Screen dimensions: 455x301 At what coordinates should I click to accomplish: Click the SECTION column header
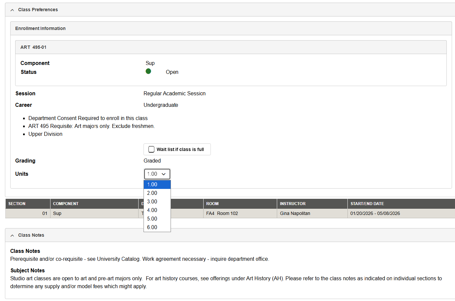16,203
